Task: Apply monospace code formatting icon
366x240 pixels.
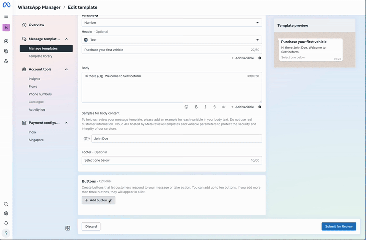Action: point(224,107)
